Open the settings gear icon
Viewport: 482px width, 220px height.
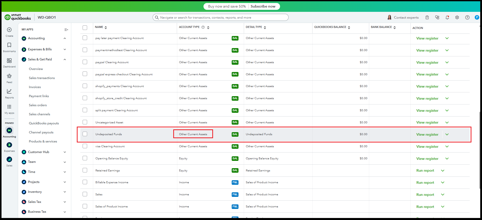[457, 17]
